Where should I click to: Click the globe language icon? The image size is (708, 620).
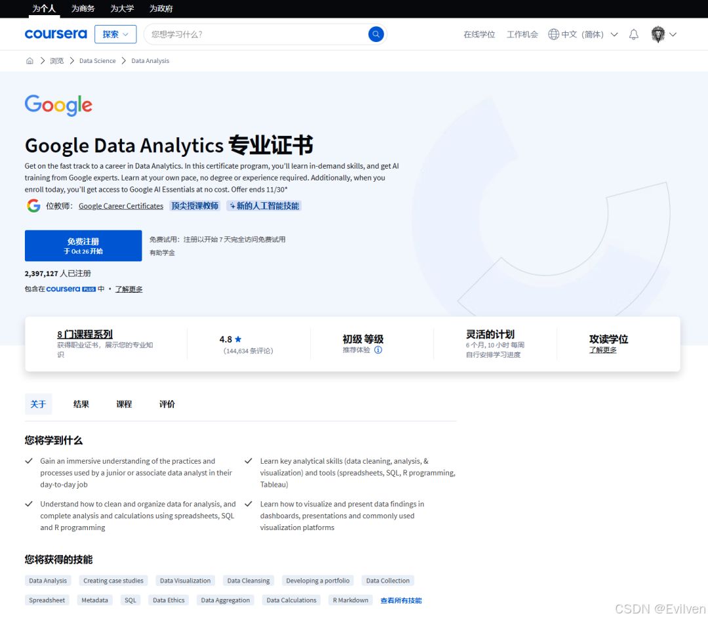(553, 34)
